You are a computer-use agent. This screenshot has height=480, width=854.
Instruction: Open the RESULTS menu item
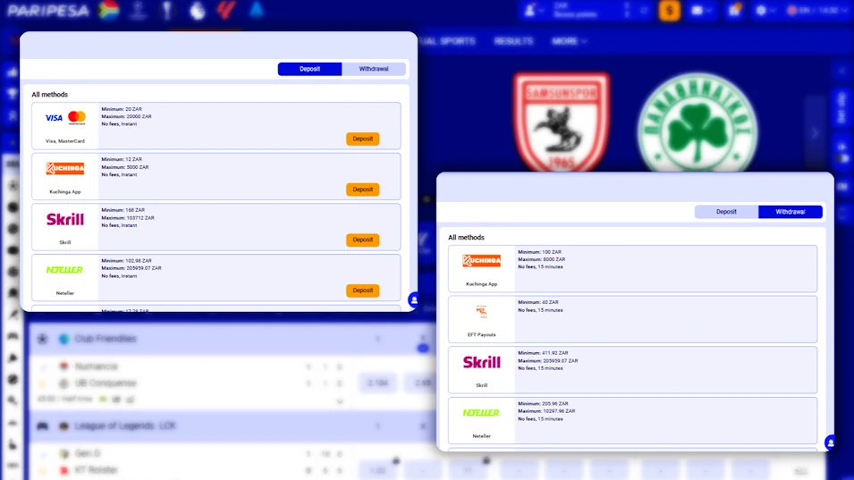pyautogui.click(x=513, y=41)
